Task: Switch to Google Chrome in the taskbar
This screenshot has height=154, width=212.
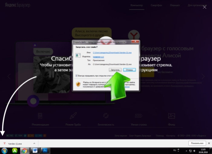Action: click(x=25, y=151)
